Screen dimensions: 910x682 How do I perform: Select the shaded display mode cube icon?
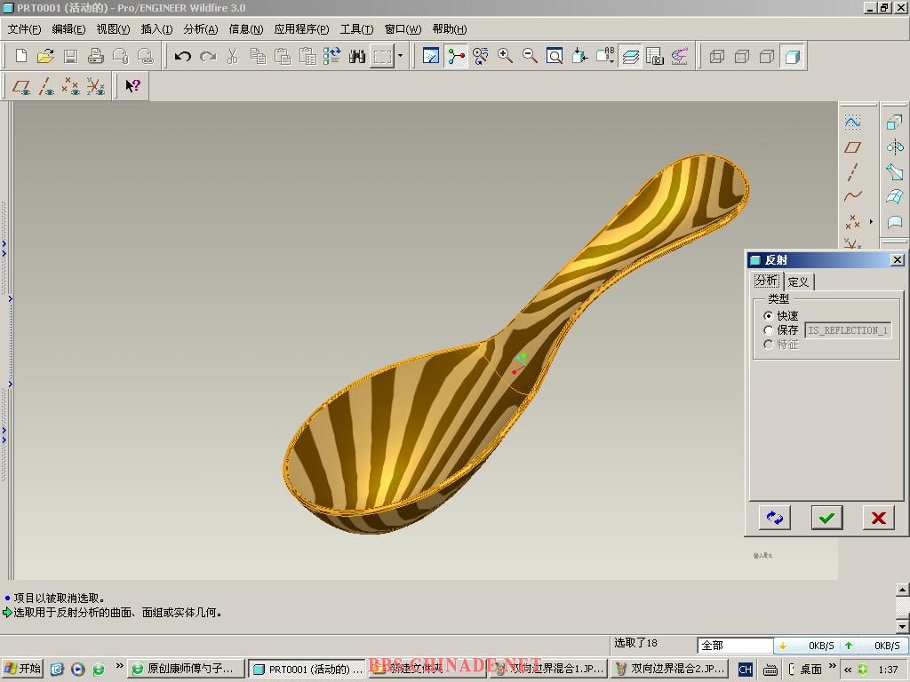pyautogui.click(x=793, y=57)
